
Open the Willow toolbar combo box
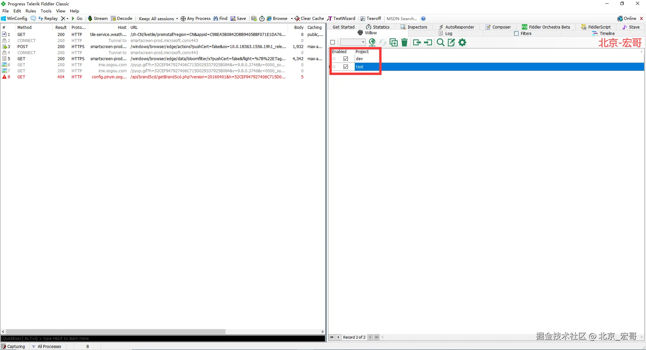pos(353,42)
